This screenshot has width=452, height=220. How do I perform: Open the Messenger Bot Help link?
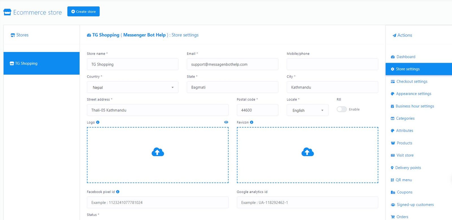(x=144, y=35)
